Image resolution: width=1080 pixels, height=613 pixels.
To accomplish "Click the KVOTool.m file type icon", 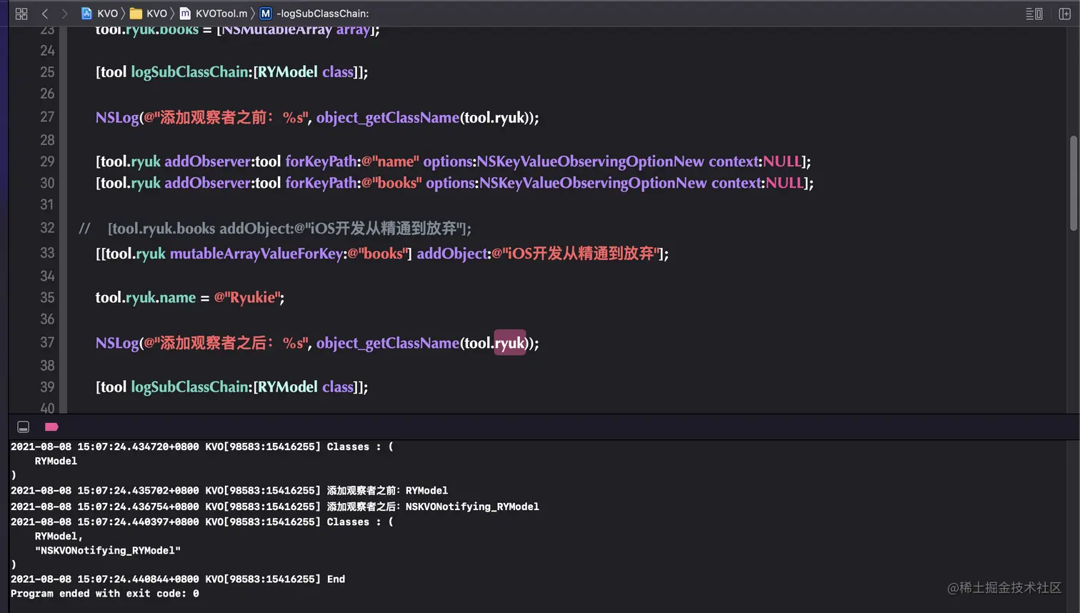I will tap(185, 14).
